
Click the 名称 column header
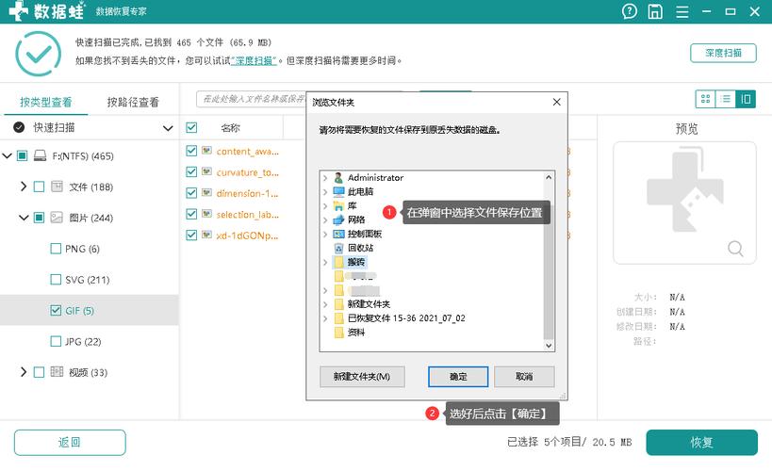click(230, 128)
